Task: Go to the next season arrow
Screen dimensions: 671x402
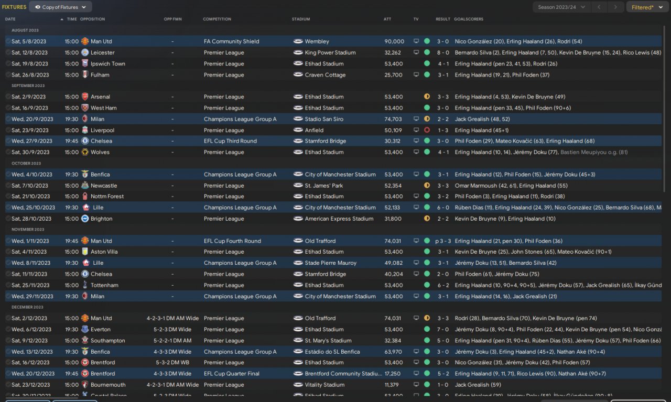Action: tap(616, 7)
